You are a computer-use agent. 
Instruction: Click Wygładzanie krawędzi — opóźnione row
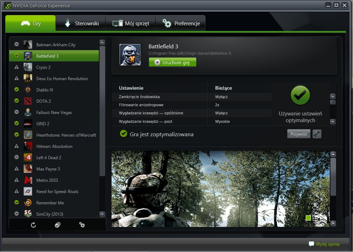pyautogui.click(x=192, y=113)
